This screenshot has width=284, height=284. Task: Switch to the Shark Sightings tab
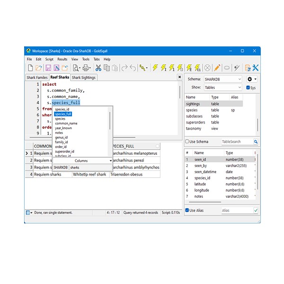[83, 77]
